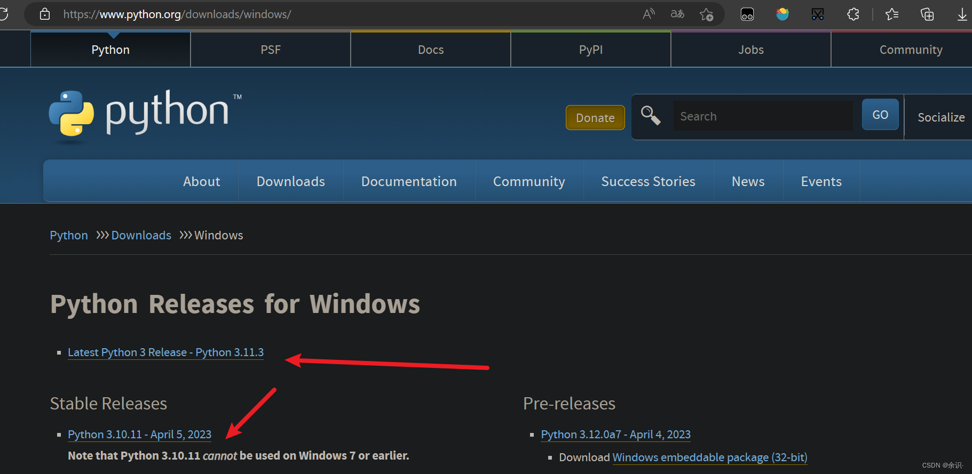972x474 pixels.
Task: Open Python 3.12.0a7 - April 4, 2023 link
Action: pyautogui.click(x=616, y=435)
